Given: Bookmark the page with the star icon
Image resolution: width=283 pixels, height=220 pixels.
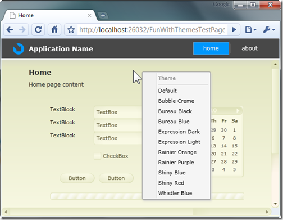Looking at the screenshot, I should [x=71, y=30].
